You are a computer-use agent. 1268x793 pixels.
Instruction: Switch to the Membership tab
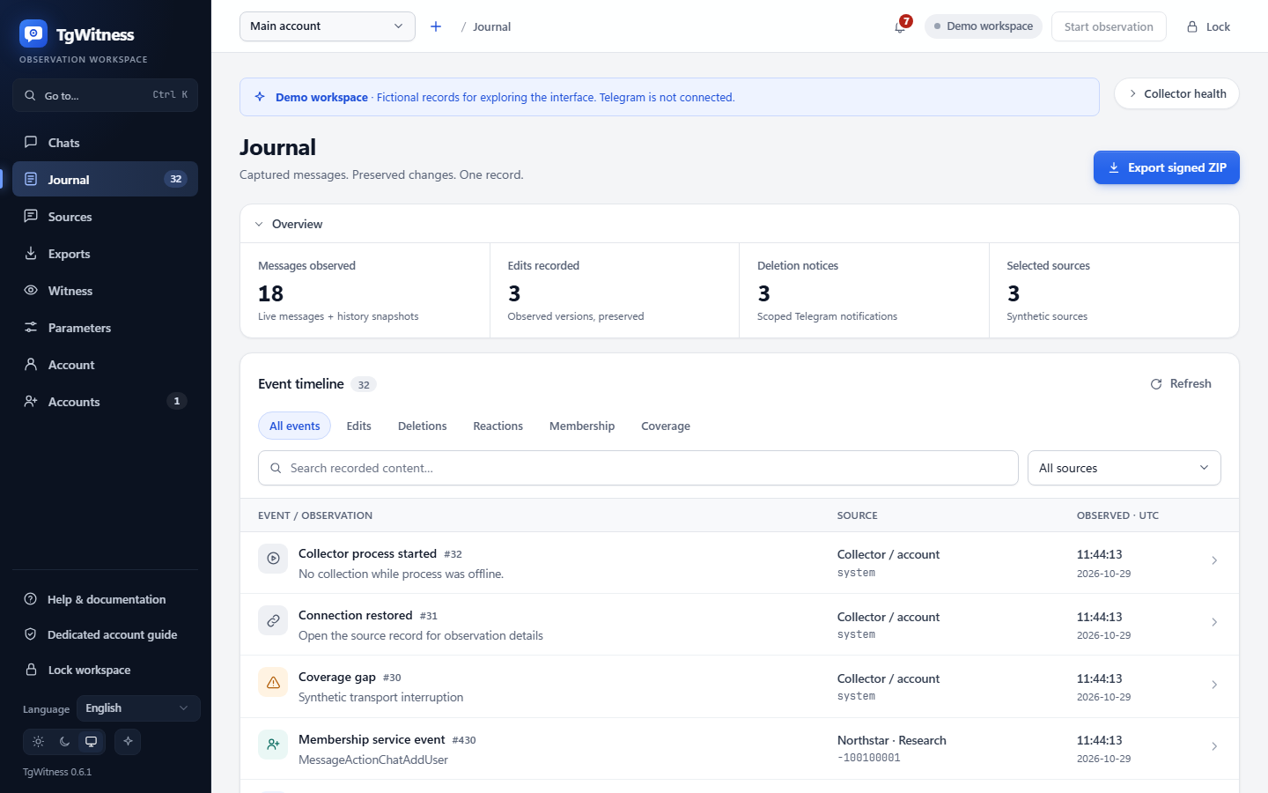[x=582, y=426]
